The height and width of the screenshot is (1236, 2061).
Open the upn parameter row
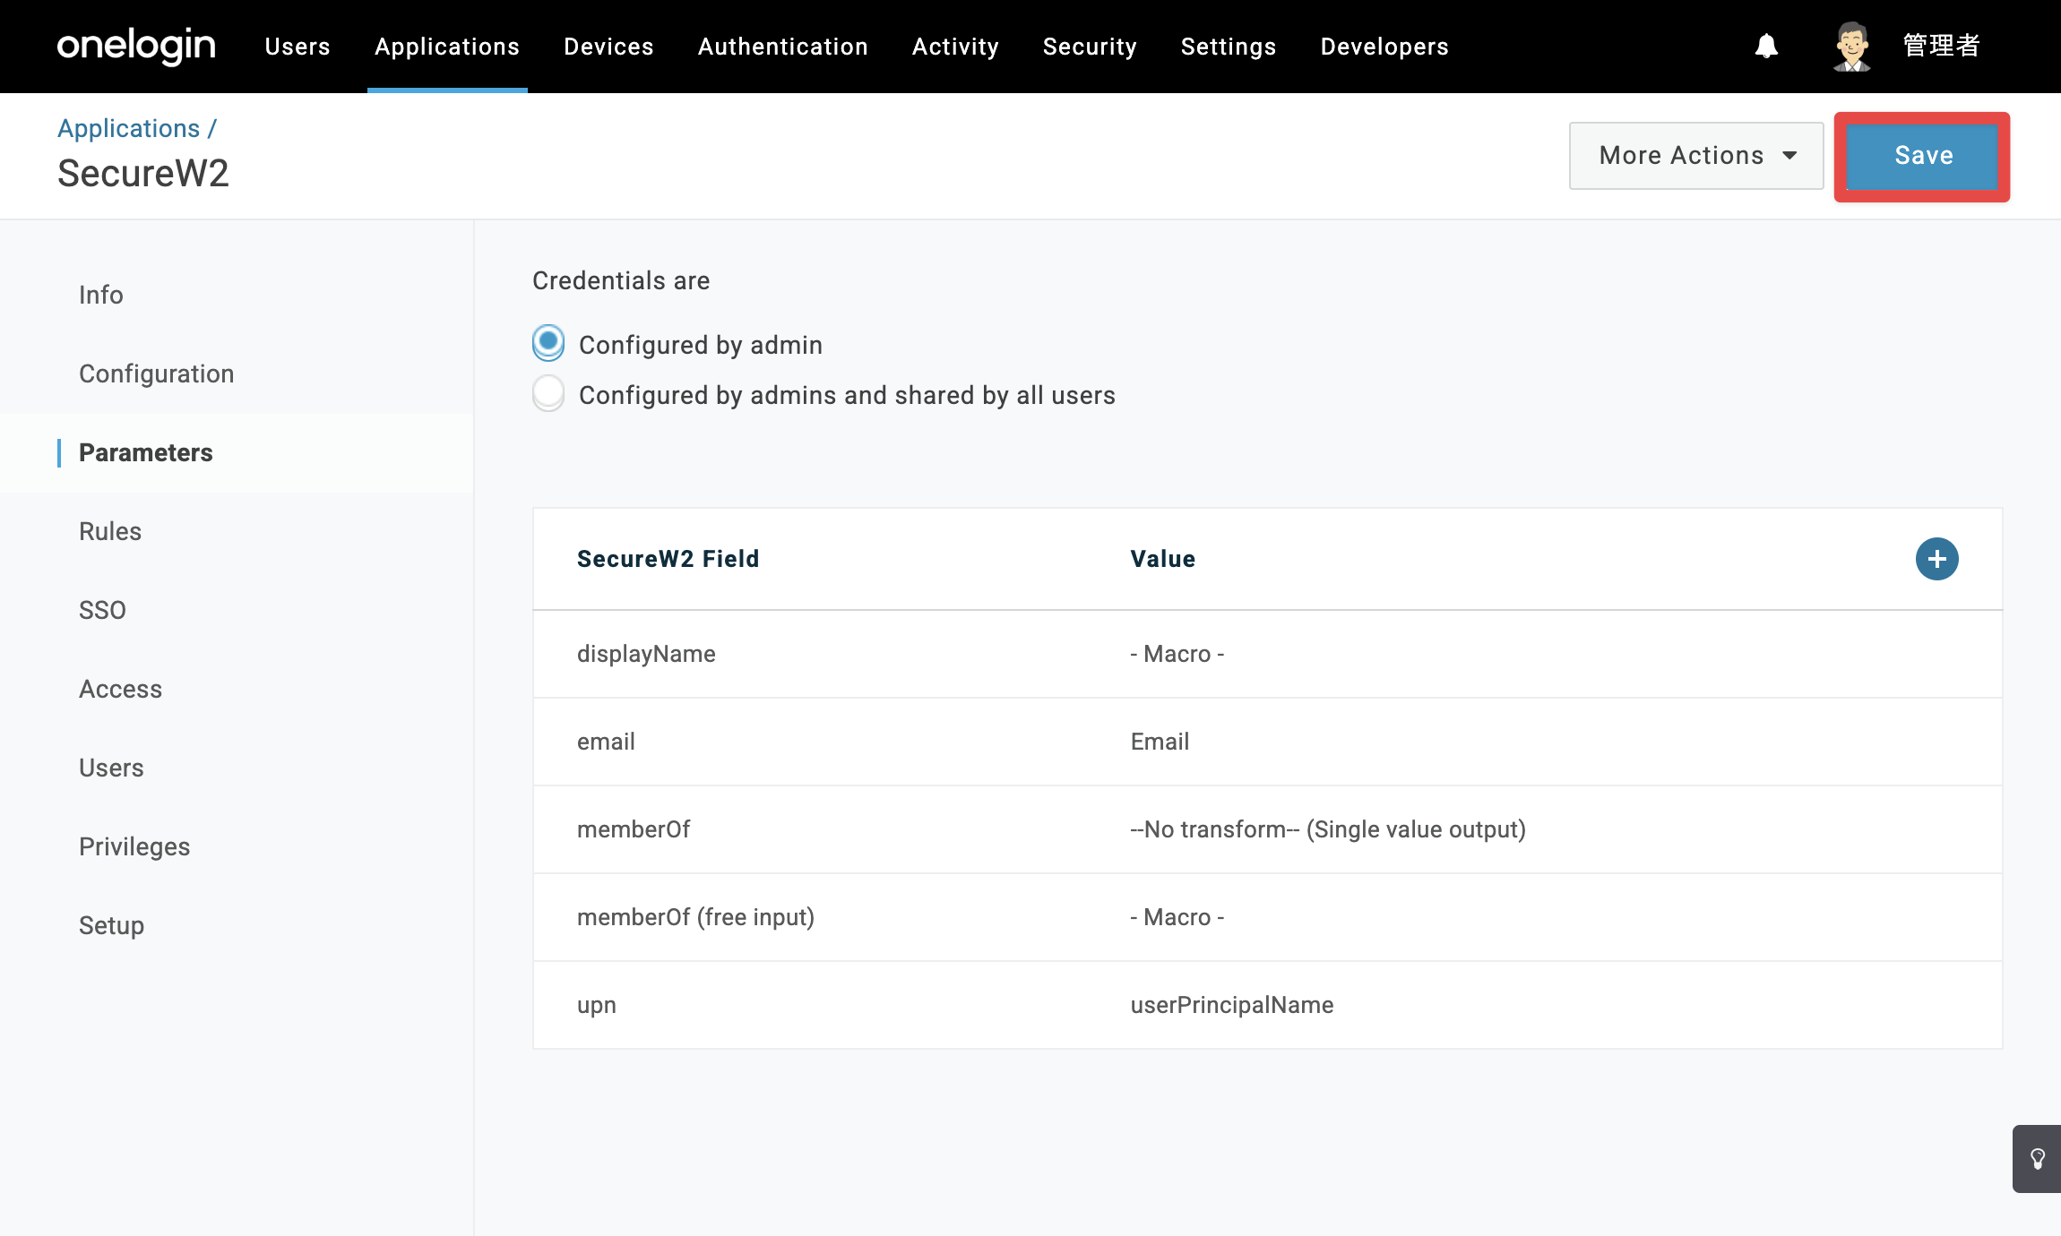pyautogui.click(x=1267, y=1005)
